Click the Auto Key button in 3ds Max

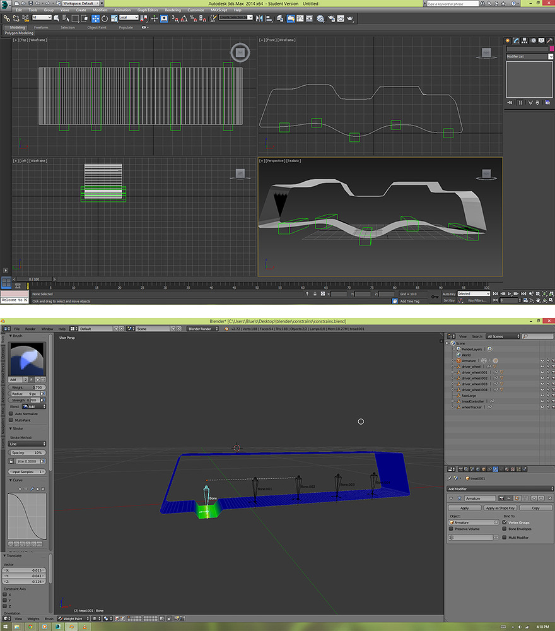click(x=449, y=294)
